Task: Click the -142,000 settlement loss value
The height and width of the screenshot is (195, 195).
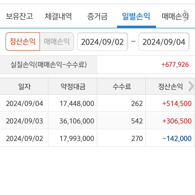Action: [x=177, y=138]
